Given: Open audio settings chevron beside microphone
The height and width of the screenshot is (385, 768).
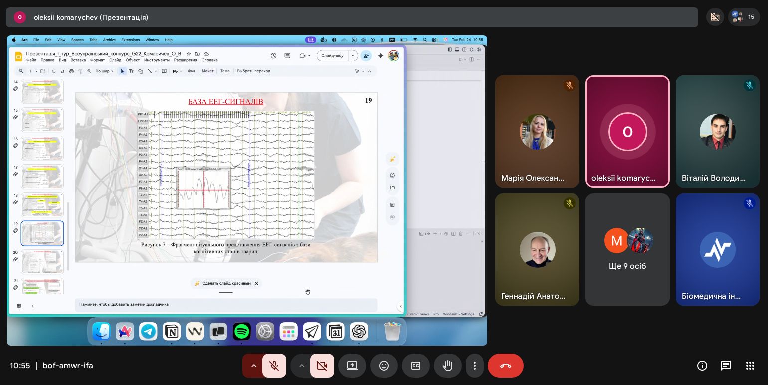Looking at the screenshot, I should (x=253, y=366).
